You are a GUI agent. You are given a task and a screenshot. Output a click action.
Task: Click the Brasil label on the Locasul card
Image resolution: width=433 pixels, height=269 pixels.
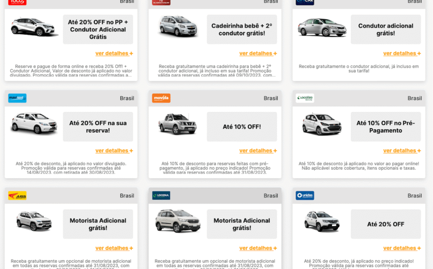tap(271, 196)
